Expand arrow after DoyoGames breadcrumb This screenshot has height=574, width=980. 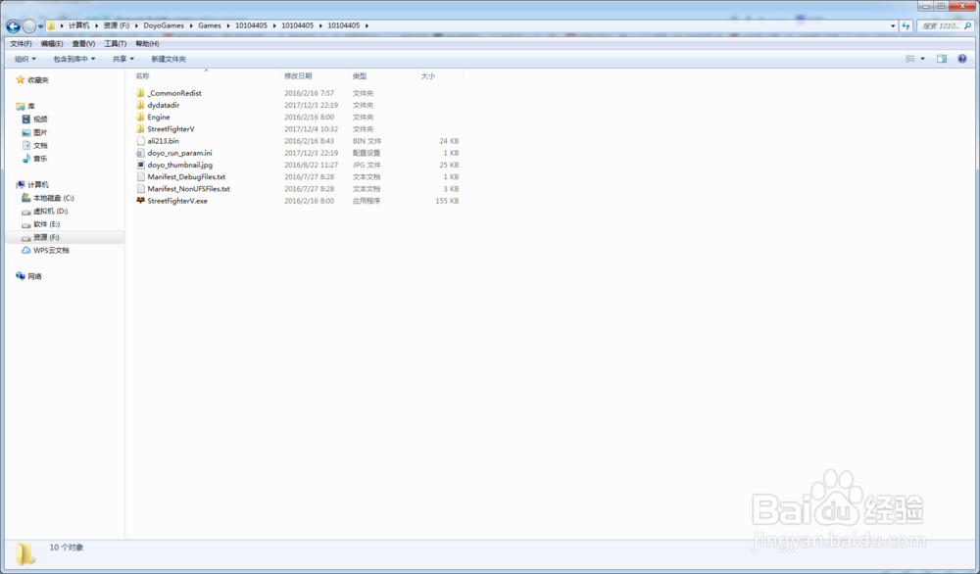coord(191,25)
